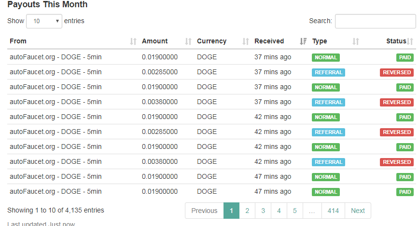Click the Currency column sort icon

pos(246,41)
